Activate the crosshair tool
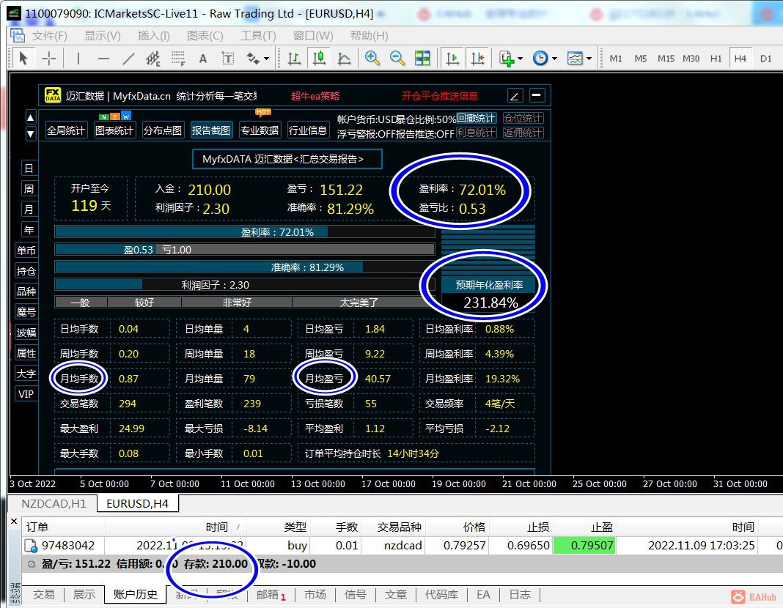This screenshot has height=608, width=783. click(x=48, y=59)
